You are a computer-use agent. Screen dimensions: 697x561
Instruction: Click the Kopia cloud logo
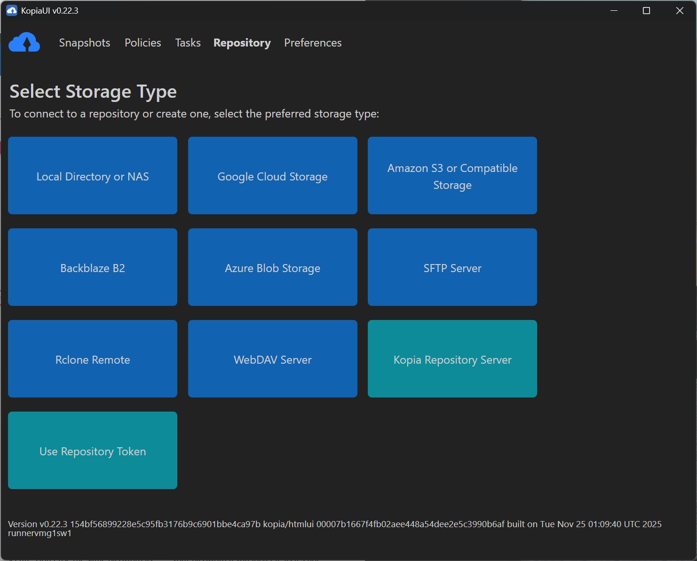point(24,42)
